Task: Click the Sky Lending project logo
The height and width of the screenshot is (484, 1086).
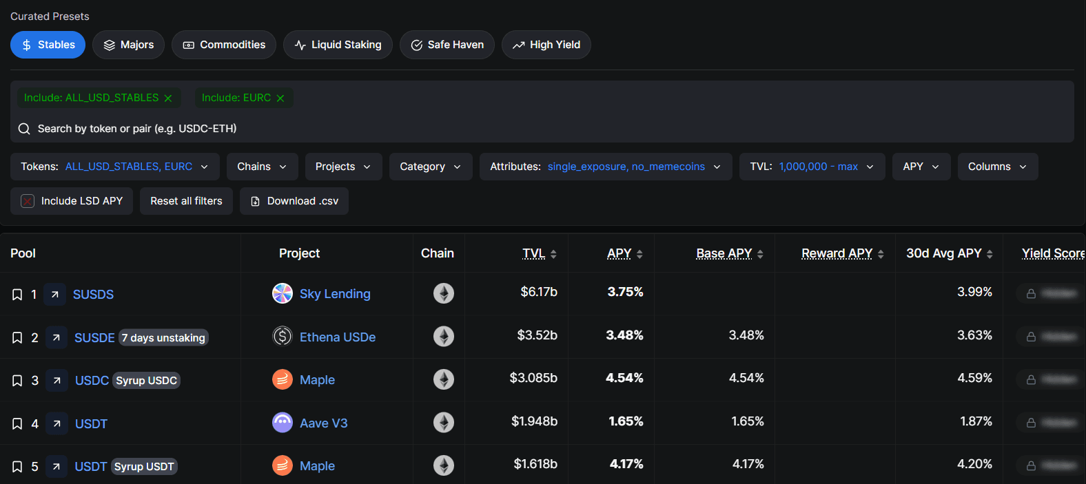Action: point(283,293)
